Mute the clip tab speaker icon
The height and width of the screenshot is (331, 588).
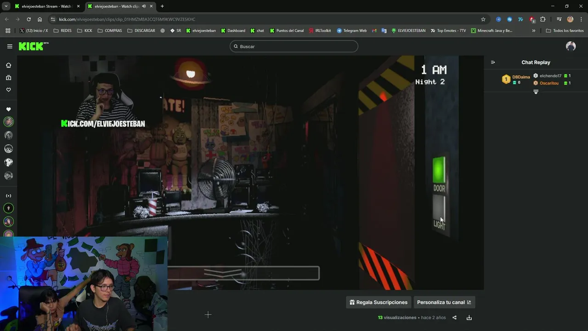click(x=144, y=6)
